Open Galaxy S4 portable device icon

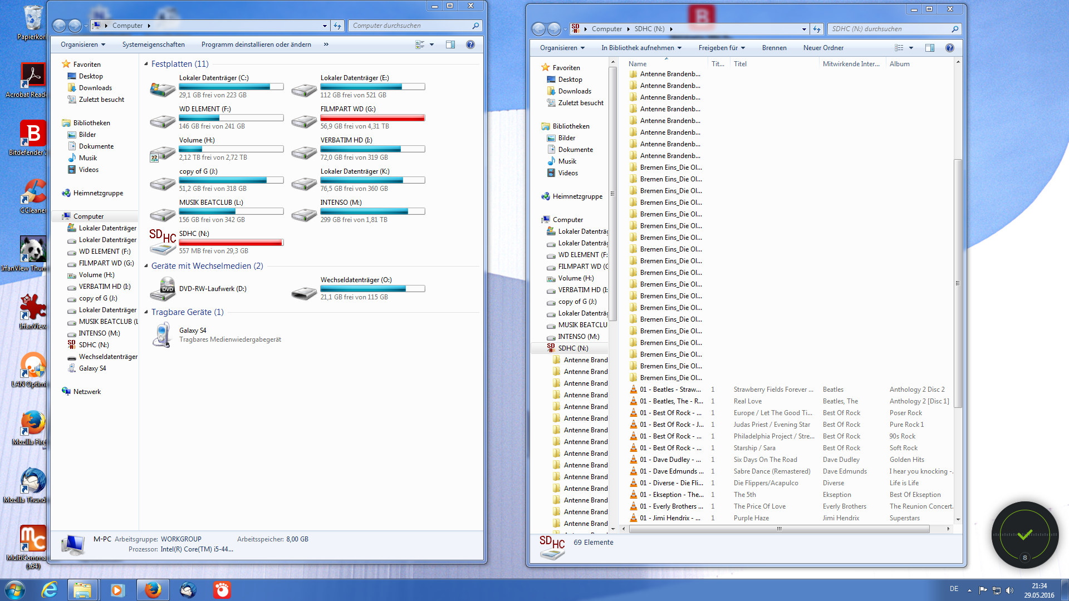[163, 334]
